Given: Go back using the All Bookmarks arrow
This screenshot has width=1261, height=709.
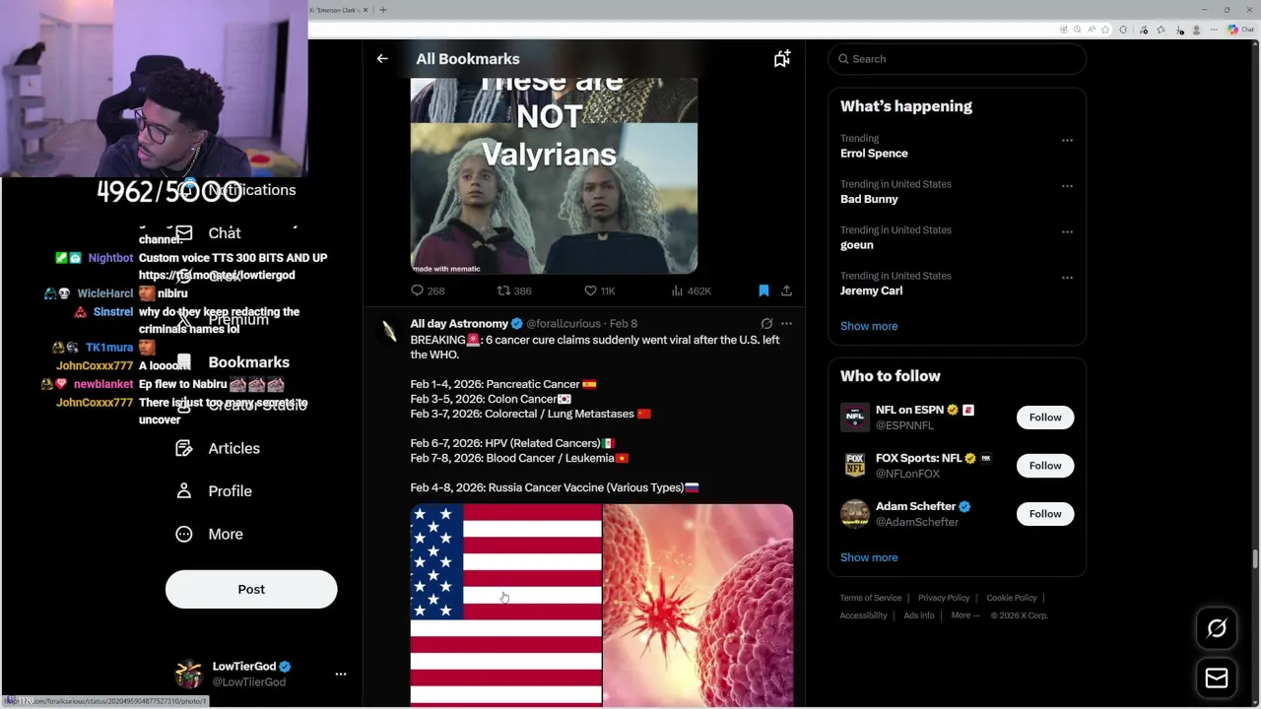Looking at the screenshot, I should pyautogui.click(x=382, y=59).
